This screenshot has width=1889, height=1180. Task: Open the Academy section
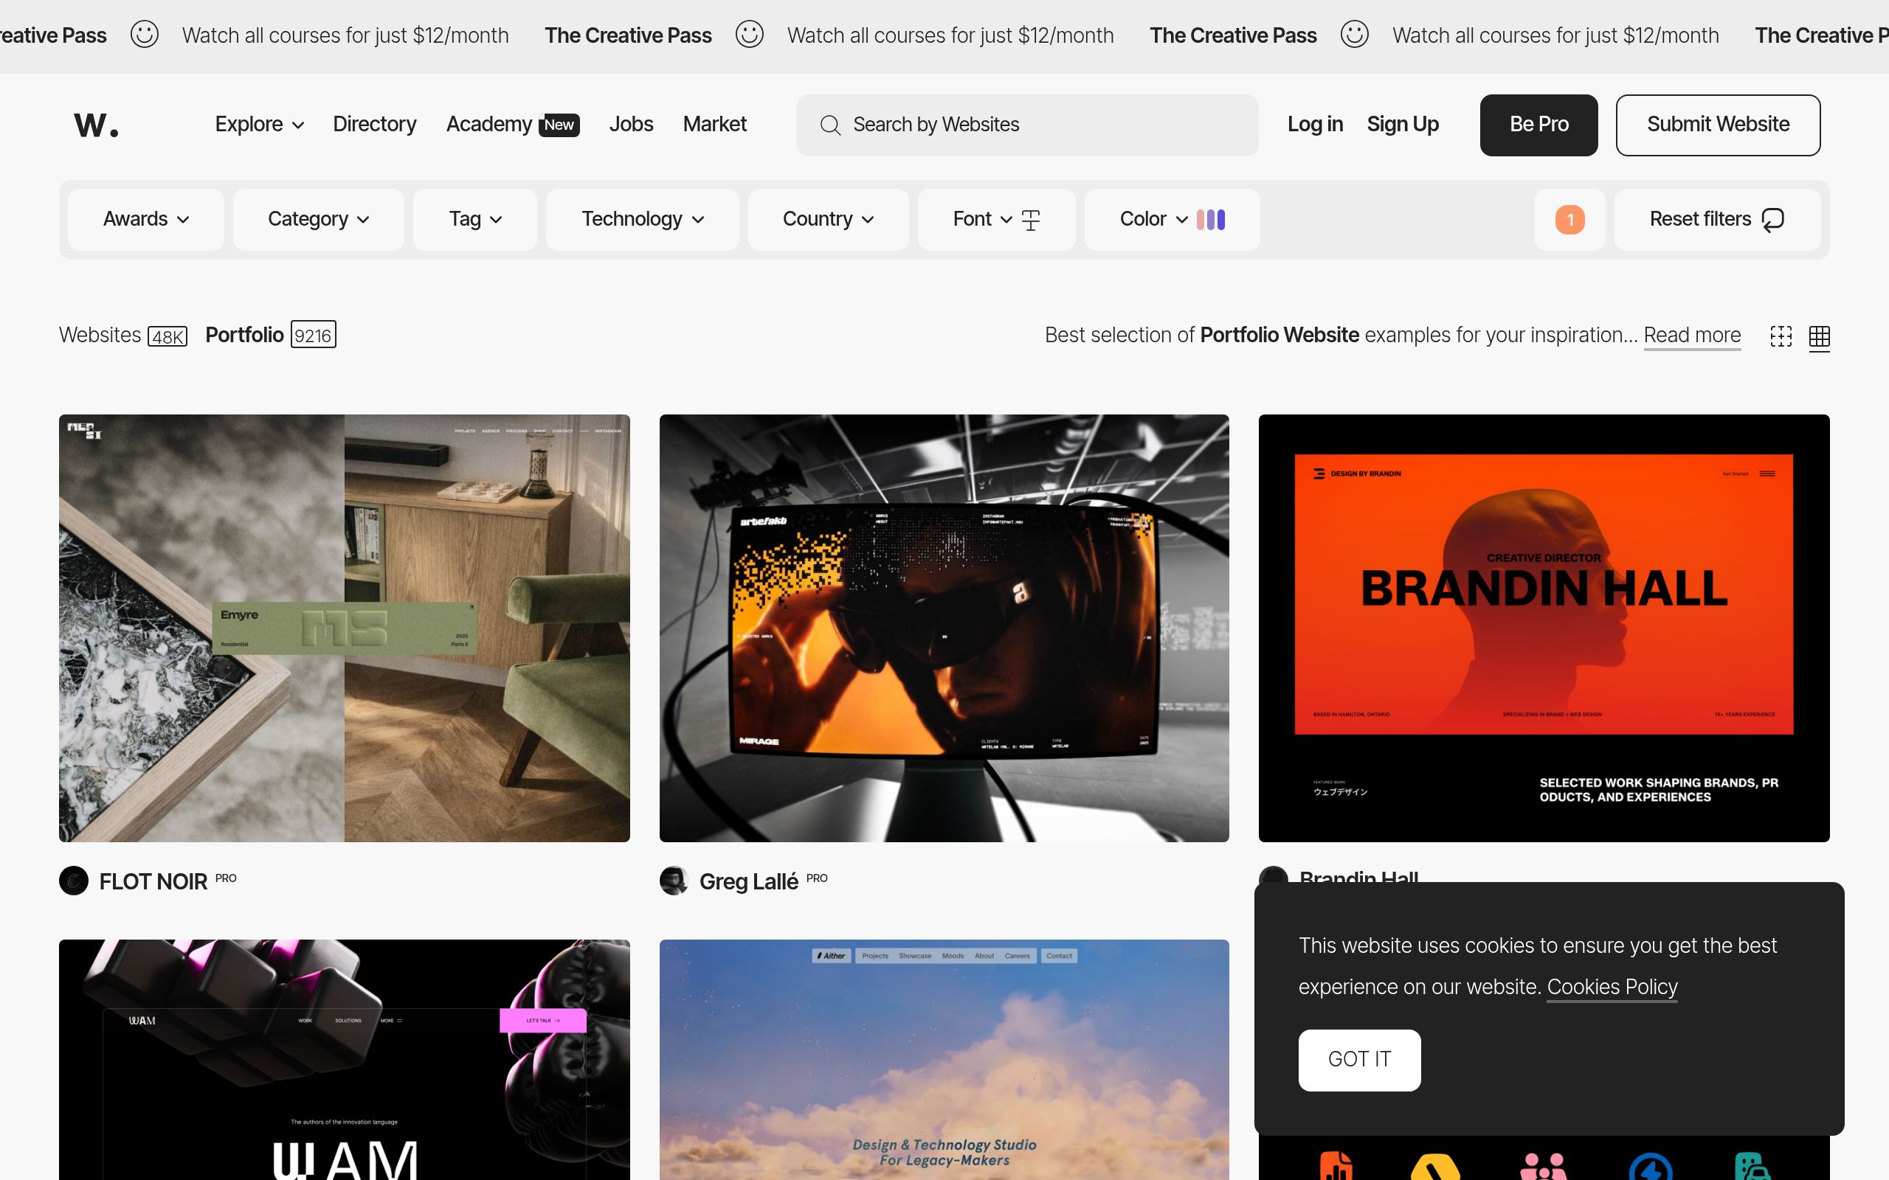pos(490,124)
